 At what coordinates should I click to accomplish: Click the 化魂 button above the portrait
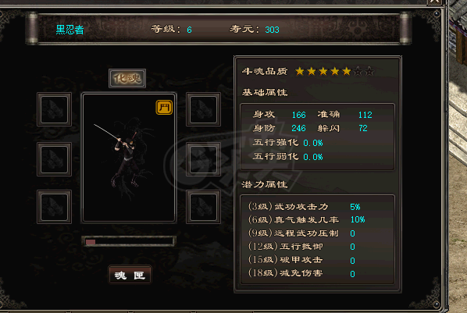127,78
